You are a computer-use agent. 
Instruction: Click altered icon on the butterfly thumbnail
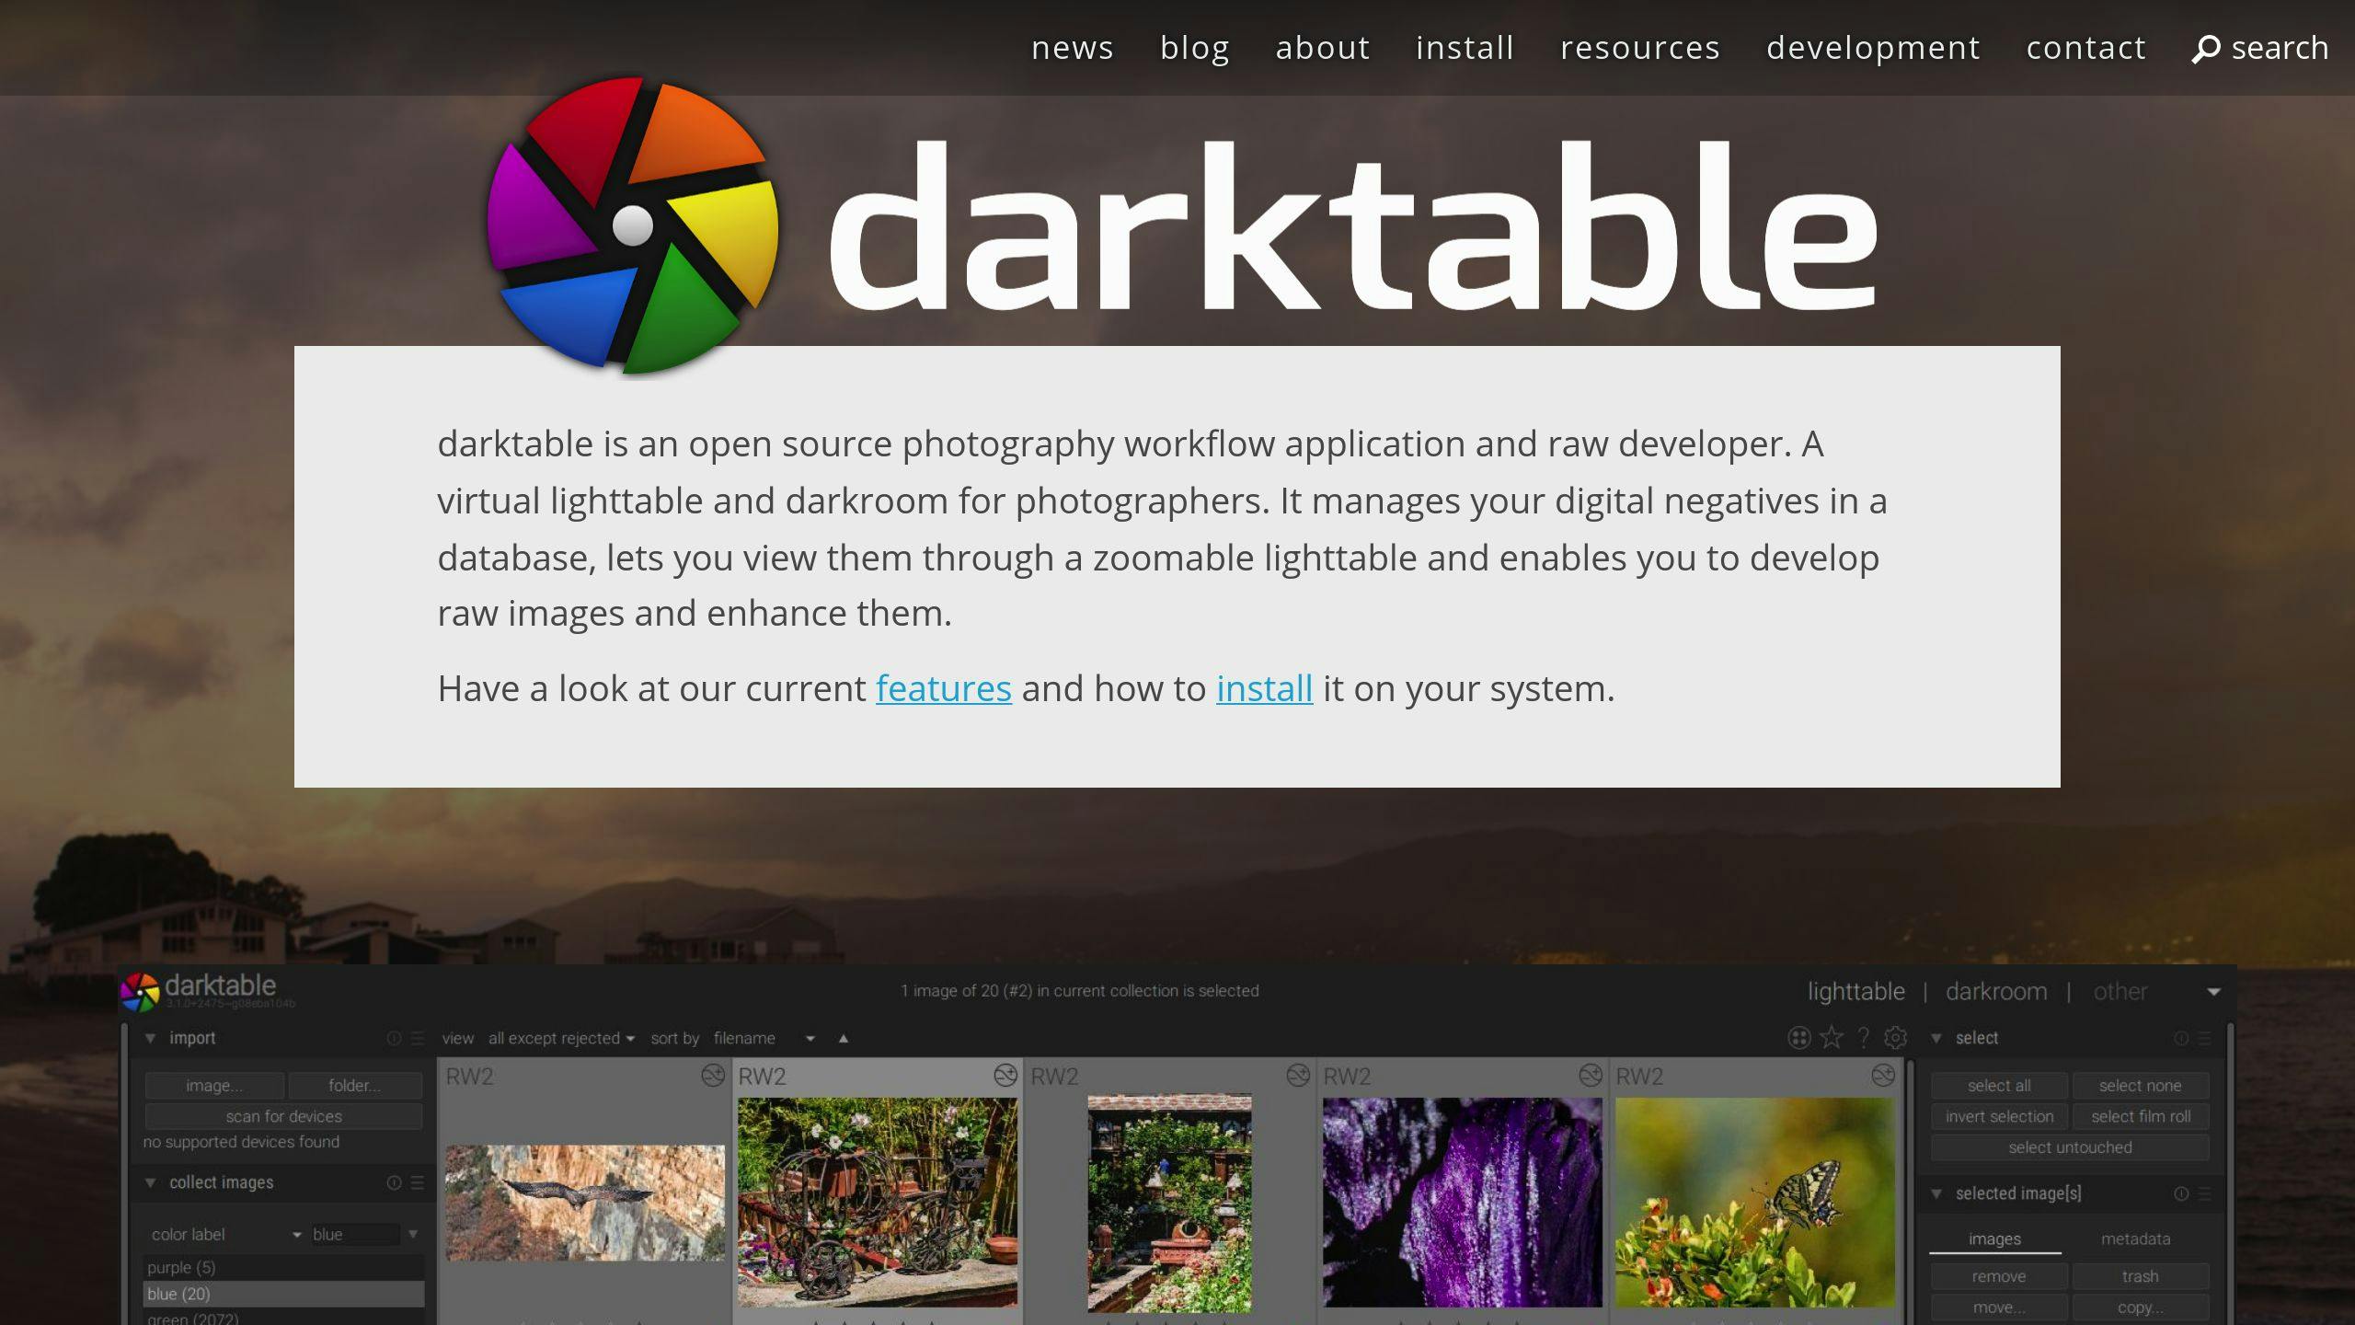1883,1075
